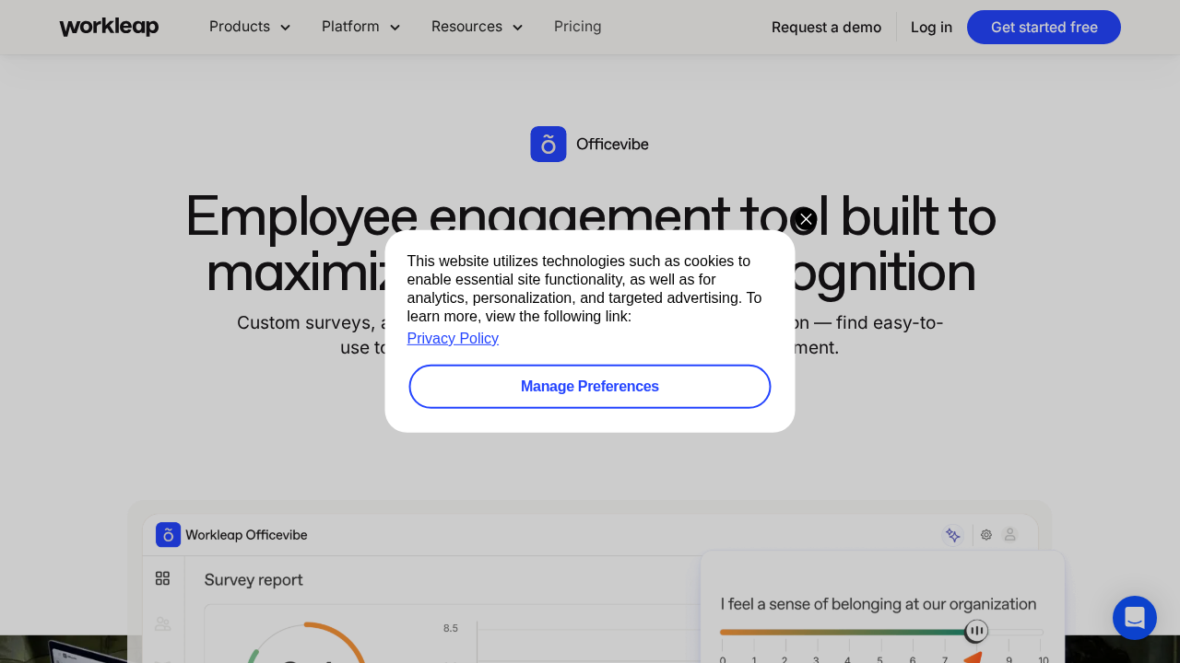Expand the Platform dropdown chevron
The width and height of the screenshot is (1180, 663).
point(395,28)
